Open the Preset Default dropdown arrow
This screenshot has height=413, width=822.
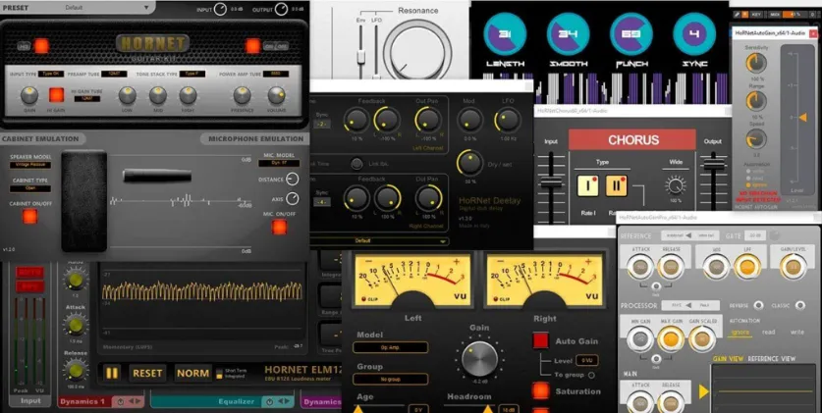pyautogui.click(x=146, y=8)
